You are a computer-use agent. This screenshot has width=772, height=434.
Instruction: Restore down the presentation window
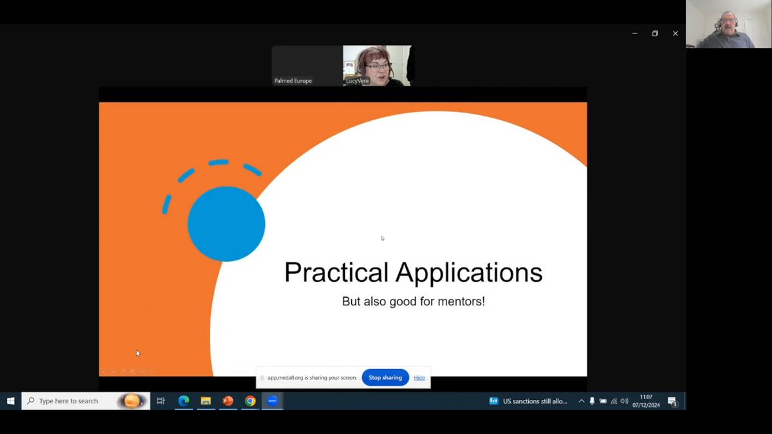(x=655, y=33)
